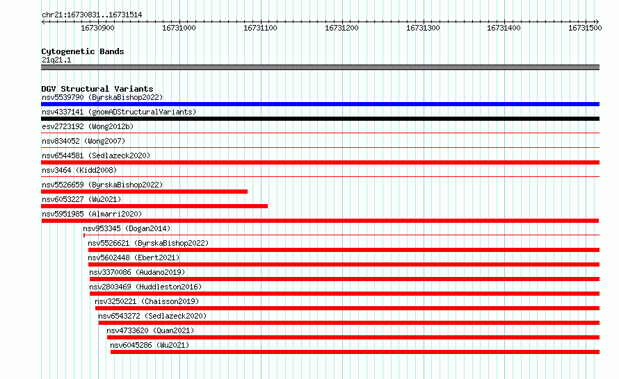Select the 21q21.1 band label
619x379 pixels.
tap(56, 60)
